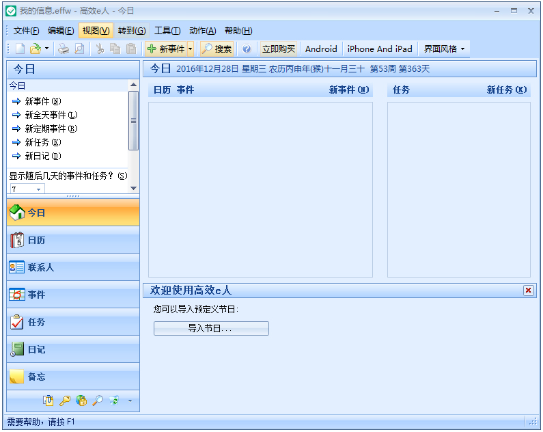This screenshot has height=432, width=543.
Task: Open the 动作(A) menu
Action: tap(203, 31)
